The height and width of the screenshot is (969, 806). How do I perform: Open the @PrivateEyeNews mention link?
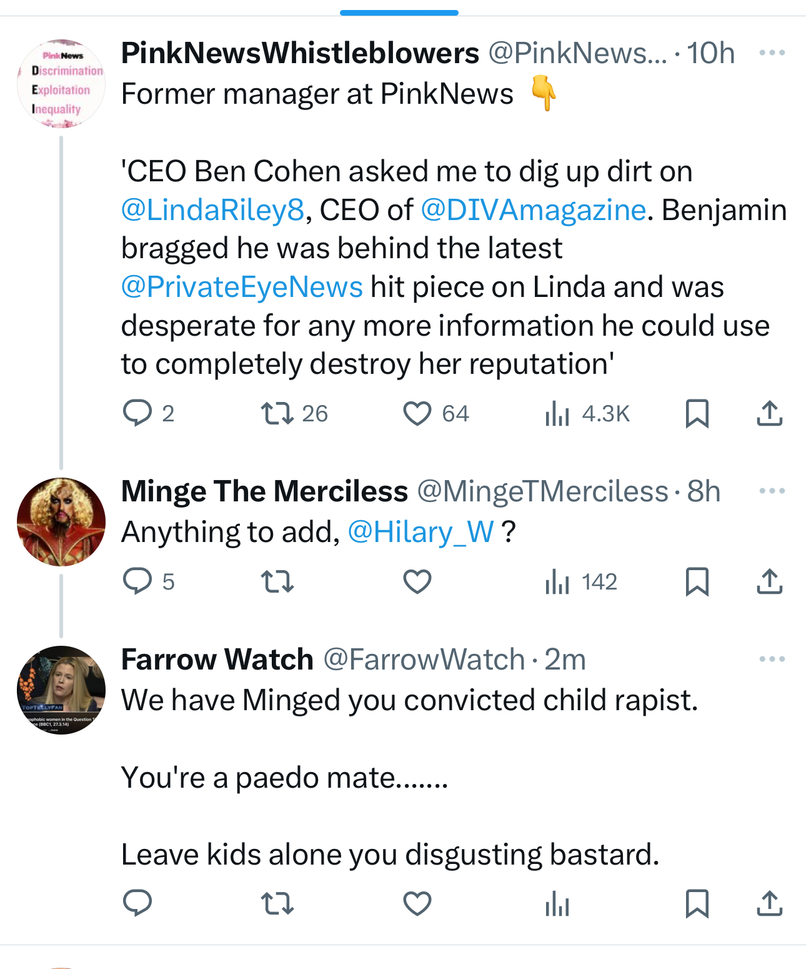coord(242,287)
